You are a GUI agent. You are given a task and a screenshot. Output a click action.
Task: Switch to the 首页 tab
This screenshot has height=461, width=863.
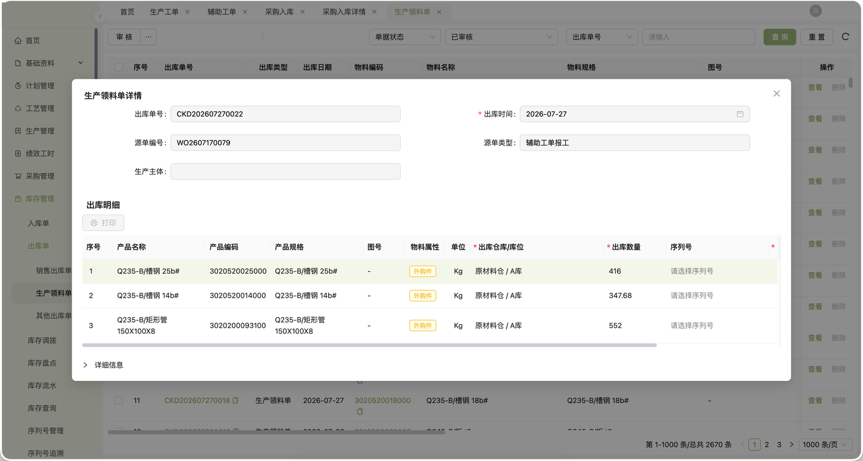(x=127, y=12)
